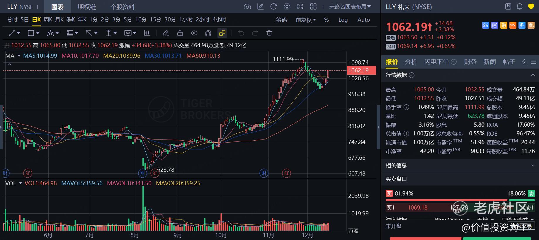Viewport: 539px width, 240px height.
Task: Click the refresh chart icon
Action: 273,6
